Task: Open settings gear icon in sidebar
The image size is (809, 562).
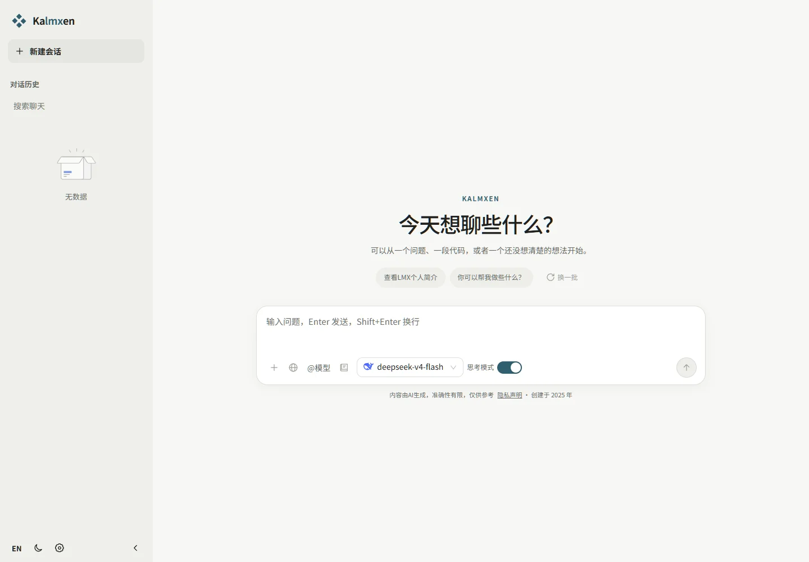Action: point(60,548)
